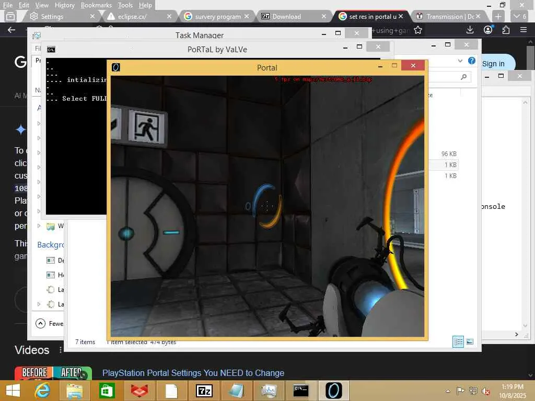
Task: Open the Windows Start button
Action: [13, 391]
